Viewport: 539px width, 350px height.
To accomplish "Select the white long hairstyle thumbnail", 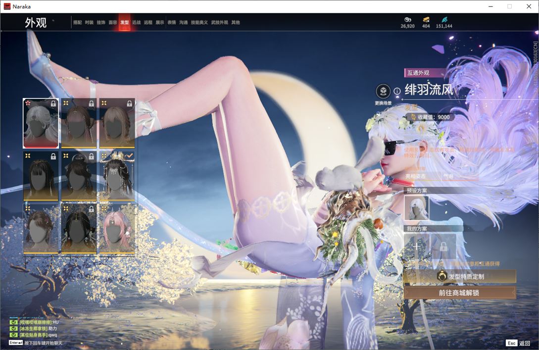I will (41, 123).
